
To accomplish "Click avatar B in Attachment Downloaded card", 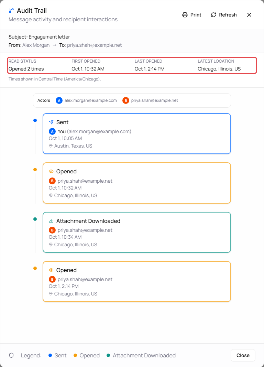I will click(52, 230).
